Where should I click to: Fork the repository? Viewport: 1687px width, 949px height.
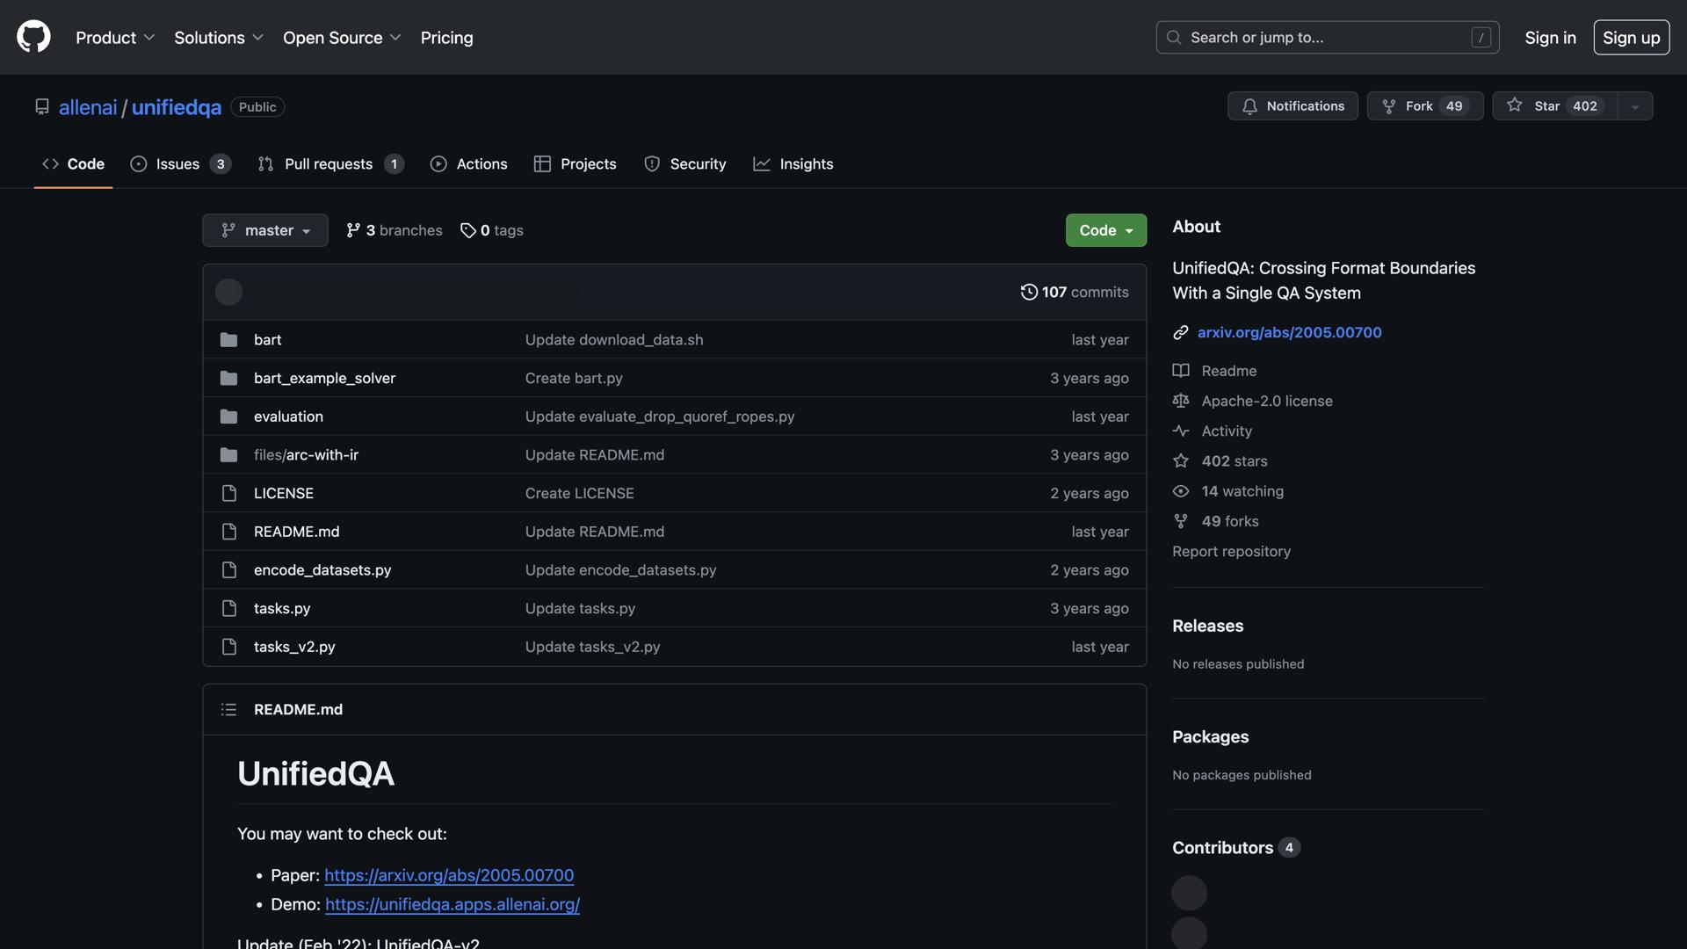(1417, 105)
